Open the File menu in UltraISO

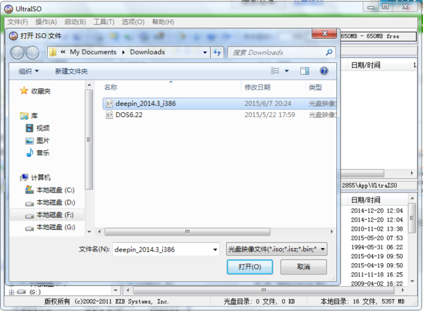click(18, 22)
